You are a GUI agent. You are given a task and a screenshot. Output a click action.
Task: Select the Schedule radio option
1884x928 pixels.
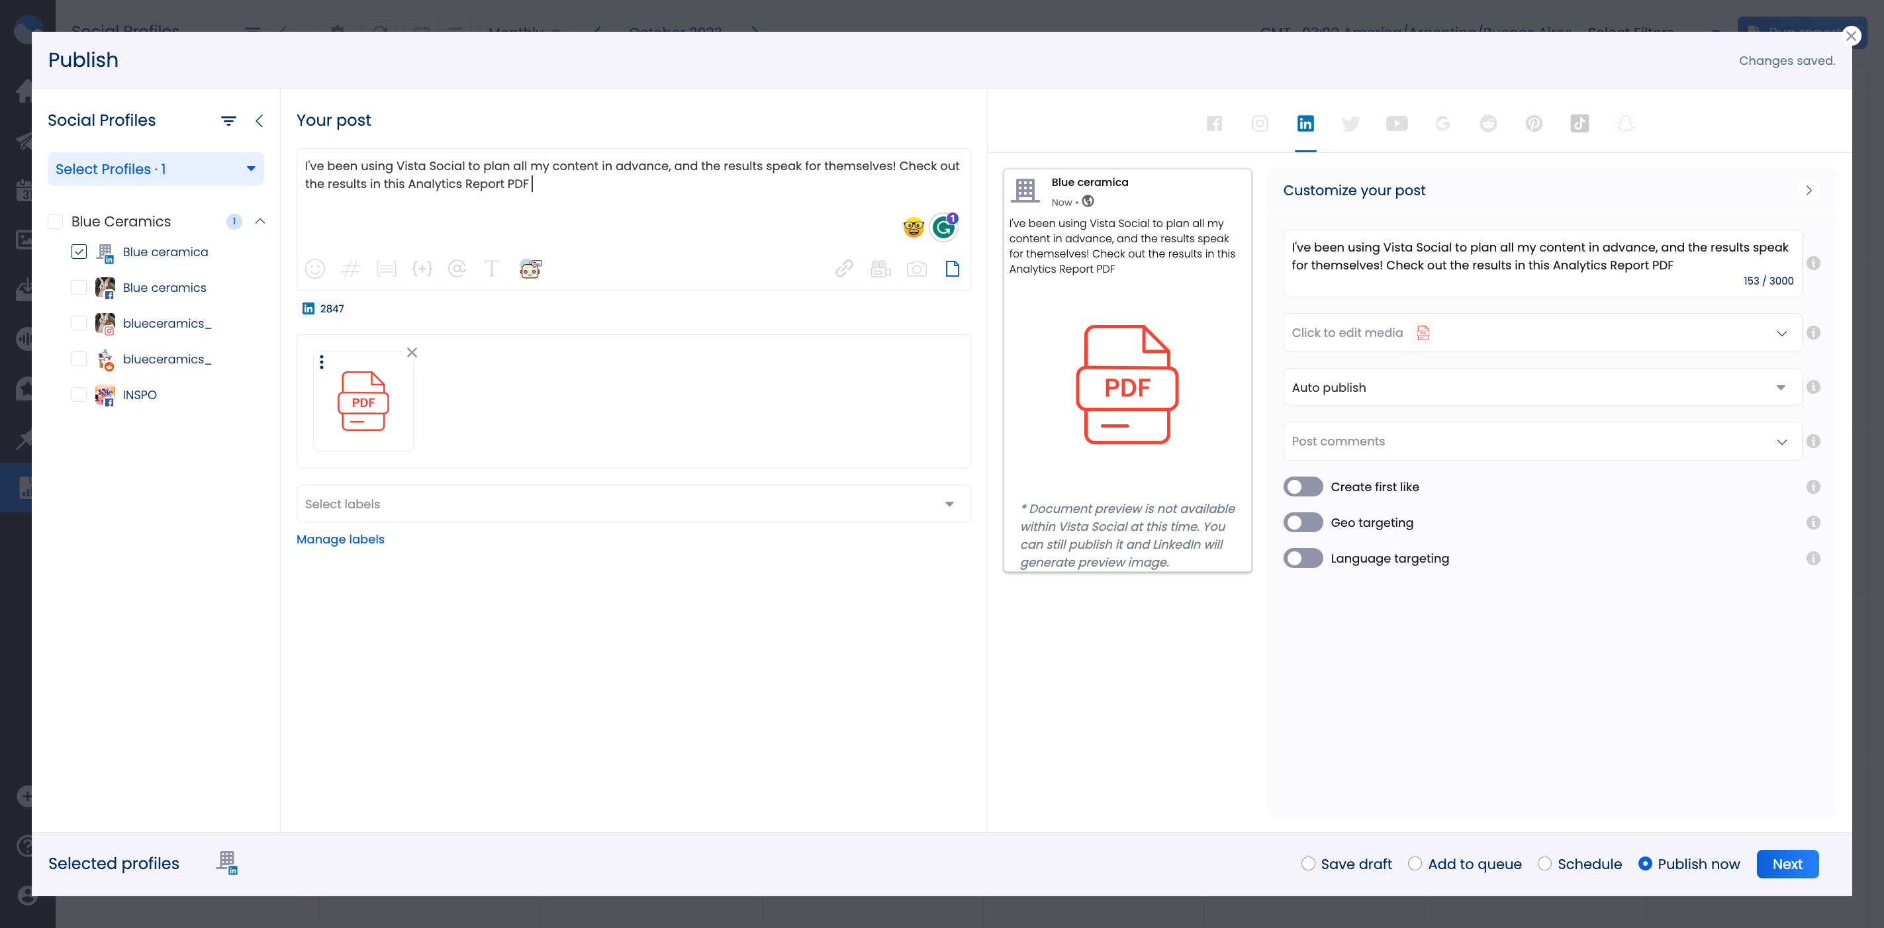coord(1544,864)
